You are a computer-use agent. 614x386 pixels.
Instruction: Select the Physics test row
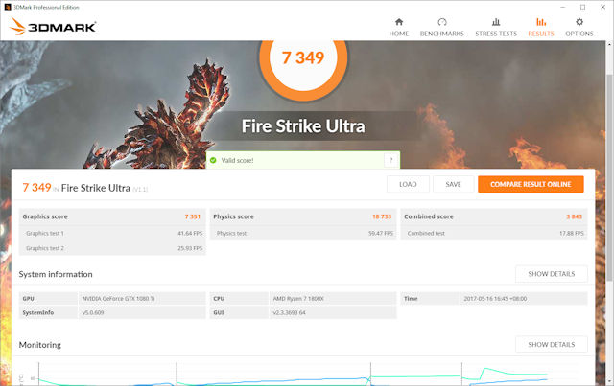tap(303, 233)
